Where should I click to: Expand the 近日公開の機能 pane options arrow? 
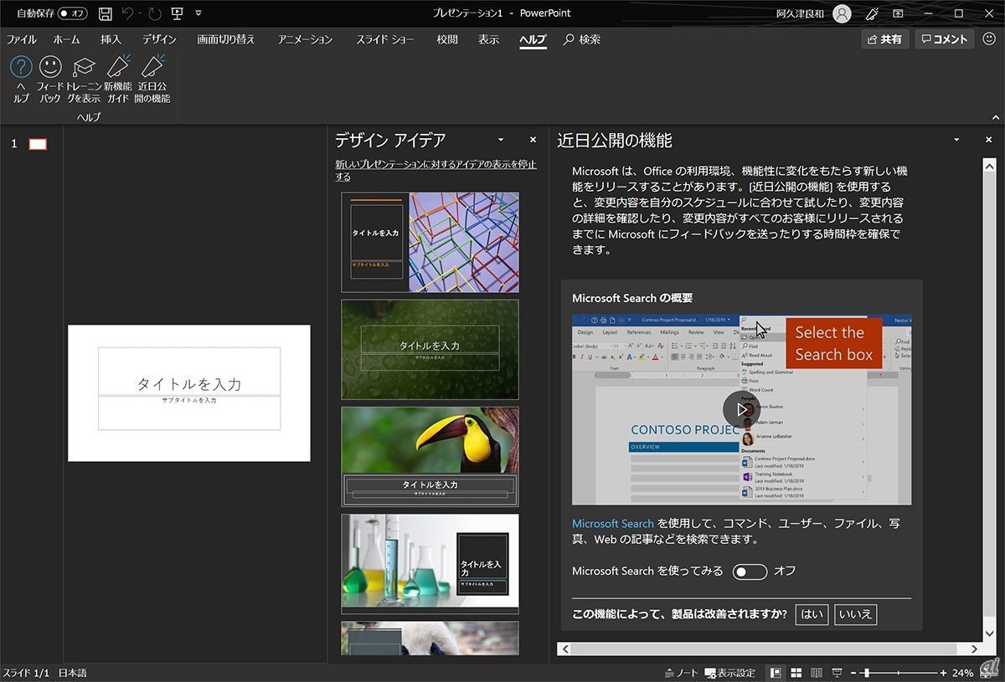coord(956,140)
